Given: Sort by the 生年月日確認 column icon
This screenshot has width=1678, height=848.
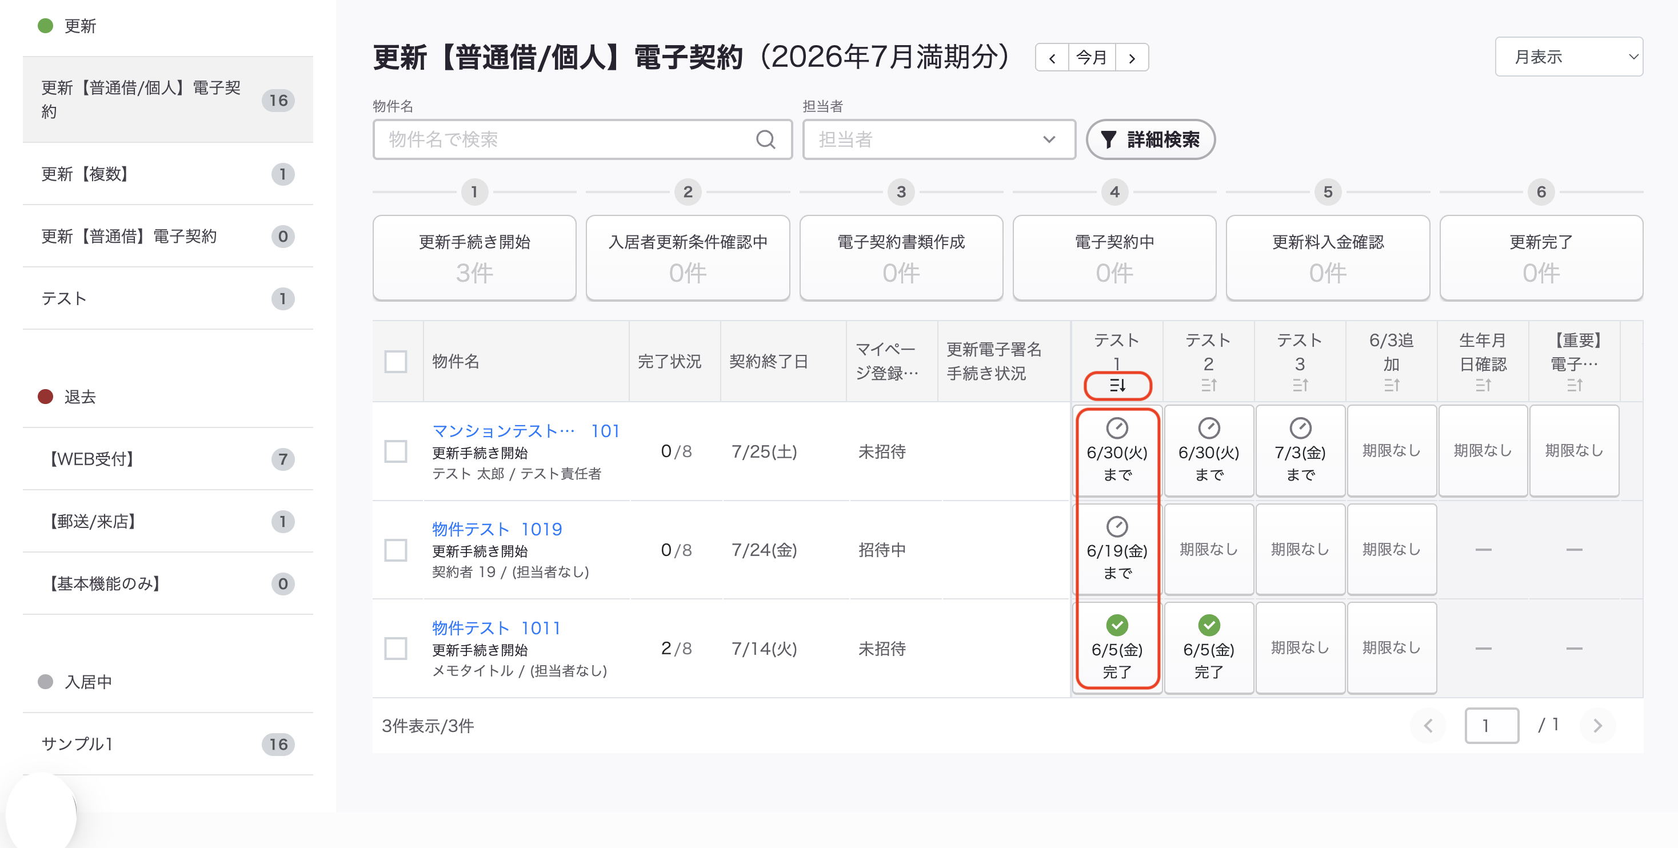Looking at the screenshot, I should coord(1483,386).
